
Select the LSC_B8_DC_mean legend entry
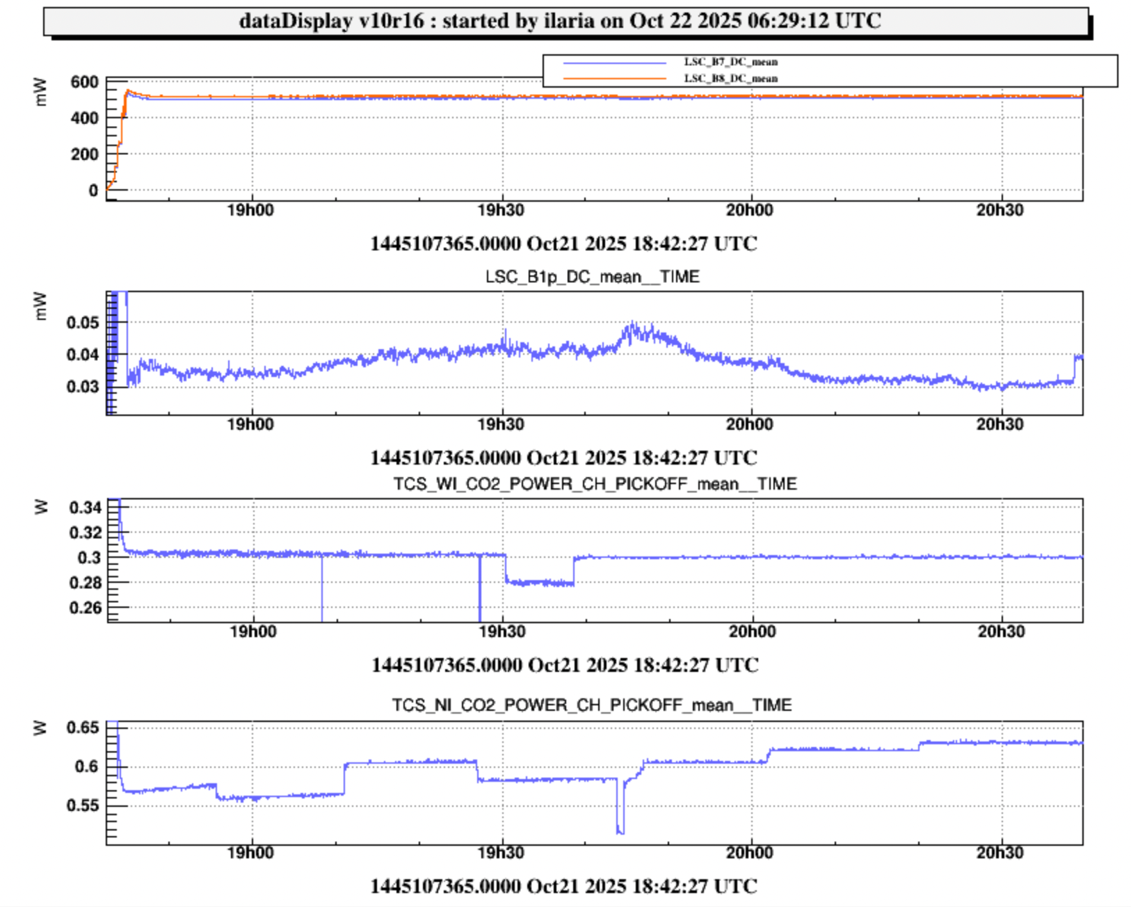coord(730,79)
